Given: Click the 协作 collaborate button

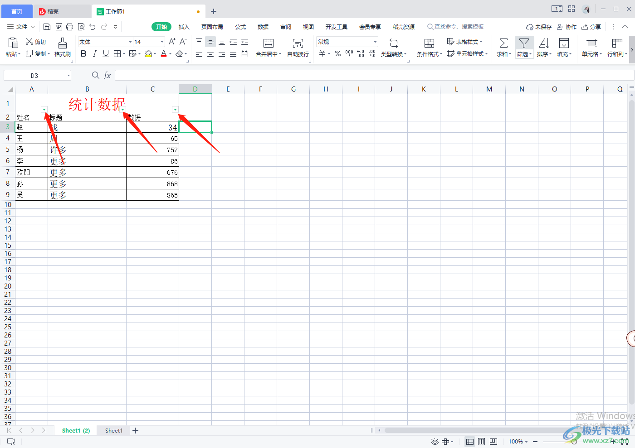Looking at the screenshot, I should (567, 27).
